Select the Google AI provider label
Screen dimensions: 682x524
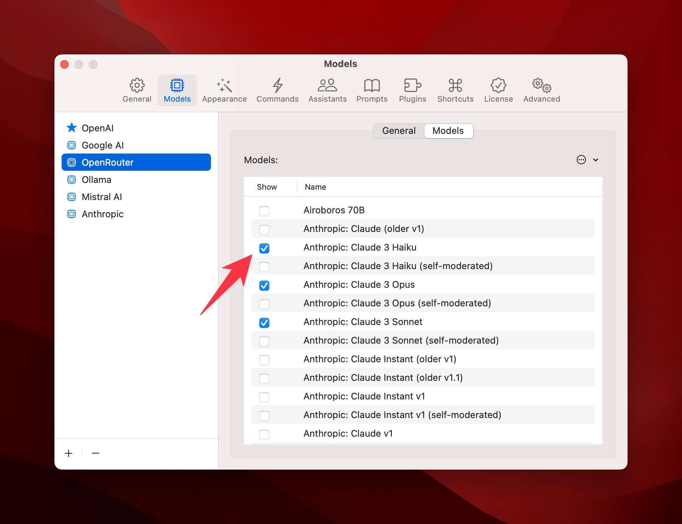click(x=102, y=145)
